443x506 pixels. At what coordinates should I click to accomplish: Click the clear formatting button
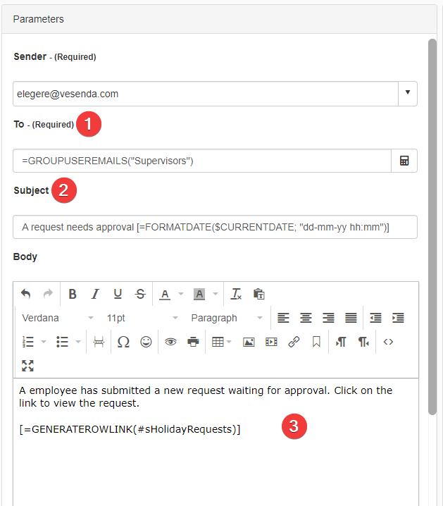pyautogui.click(x=236, y=294)
